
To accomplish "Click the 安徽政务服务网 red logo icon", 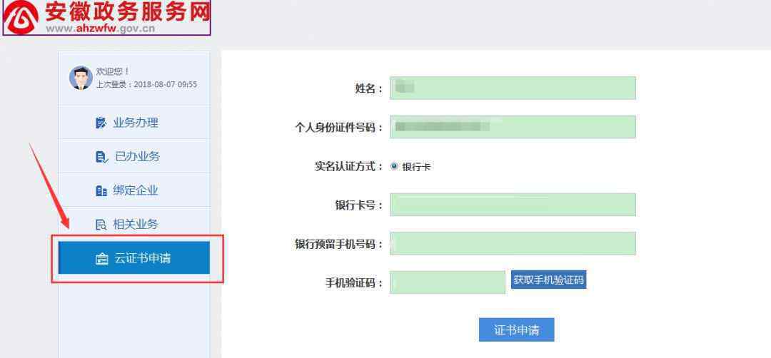I will point(21,16).
